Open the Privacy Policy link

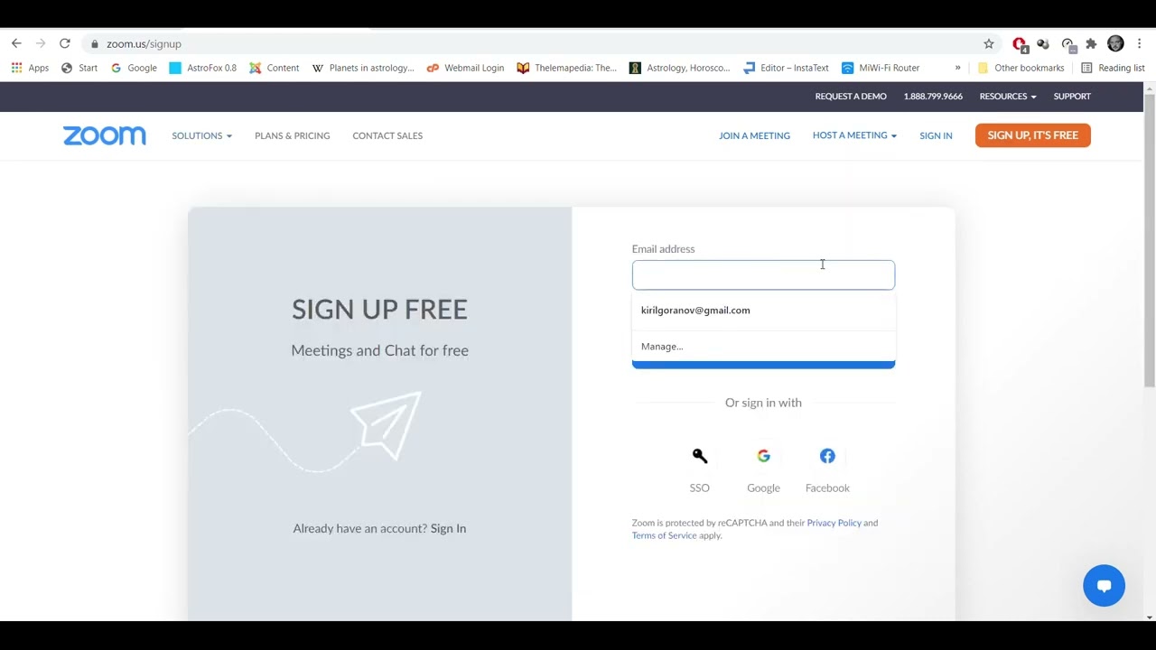834,523
